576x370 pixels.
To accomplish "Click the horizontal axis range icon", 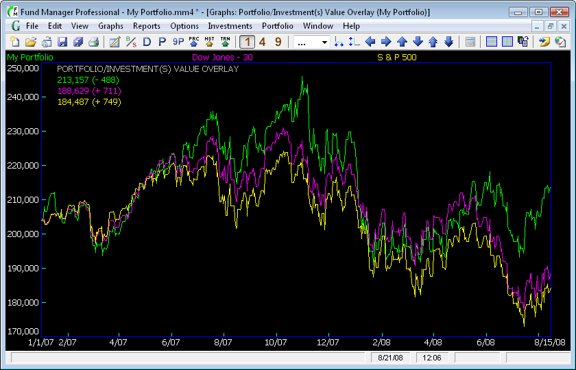I will [339, 42].
